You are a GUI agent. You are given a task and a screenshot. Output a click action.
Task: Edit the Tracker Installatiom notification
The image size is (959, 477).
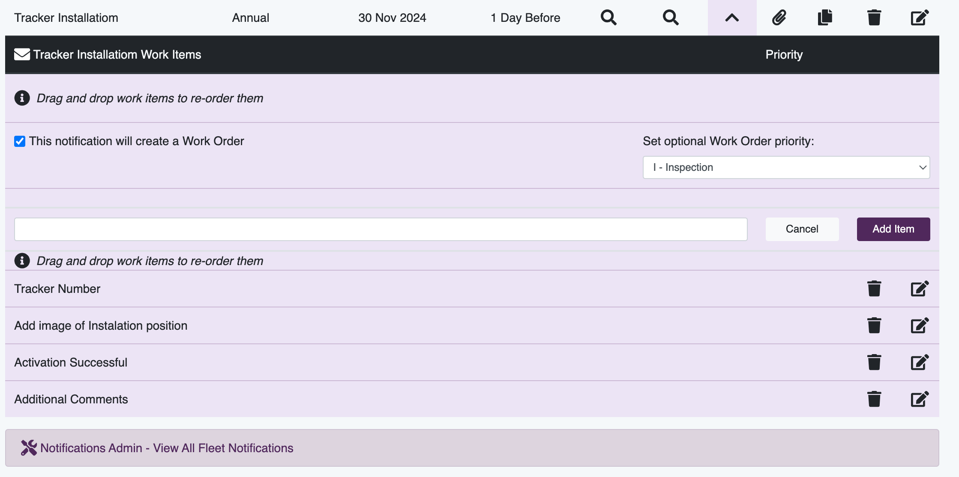pos(920,18)
